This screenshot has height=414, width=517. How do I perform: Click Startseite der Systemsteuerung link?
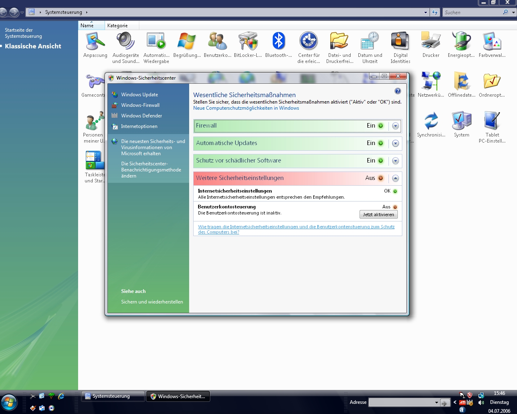[23, 33]
